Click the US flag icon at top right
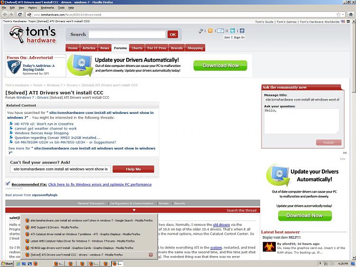This screenshot has width=356, height=267. tap(343, 21)
